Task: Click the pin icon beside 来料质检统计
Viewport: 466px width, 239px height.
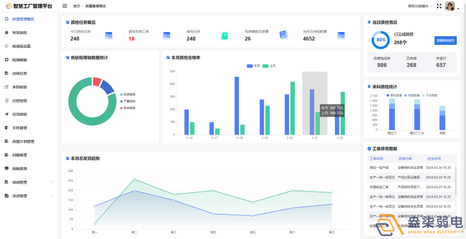Action: tap(369, 87)
